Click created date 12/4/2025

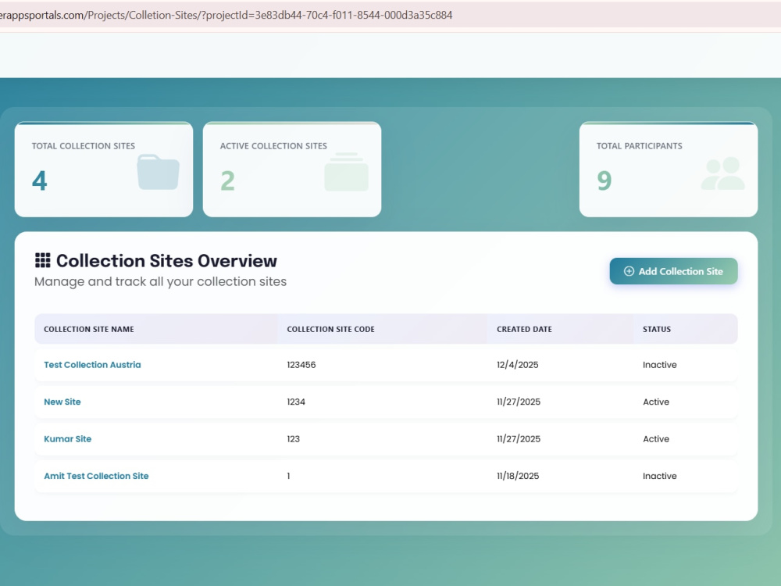[x=518, y=365]
